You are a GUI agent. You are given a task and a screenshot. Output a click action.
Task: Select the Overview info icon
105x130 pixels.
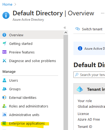[x=4, y=35]
